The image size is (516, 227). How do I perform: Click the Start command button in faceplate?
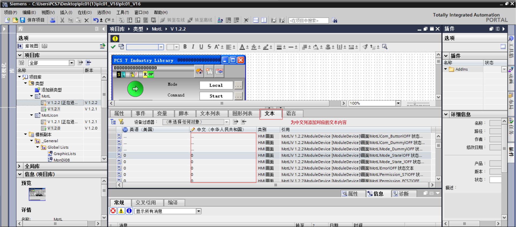(x=216, y=96)
